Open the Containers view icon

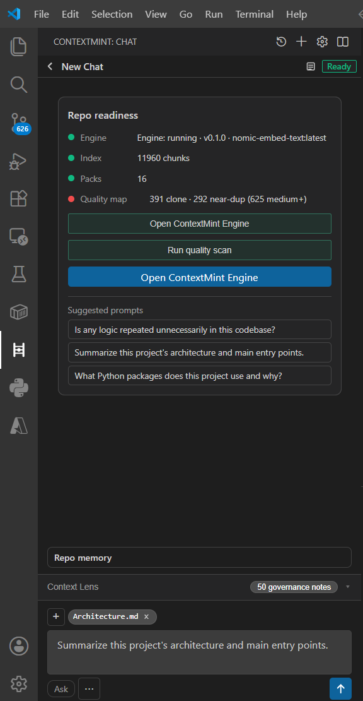(x=19, y=312)
